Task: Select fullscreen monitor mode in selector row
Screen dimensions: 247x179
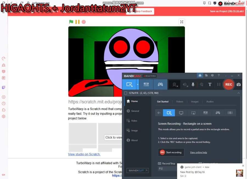Action: click(181, 113)
